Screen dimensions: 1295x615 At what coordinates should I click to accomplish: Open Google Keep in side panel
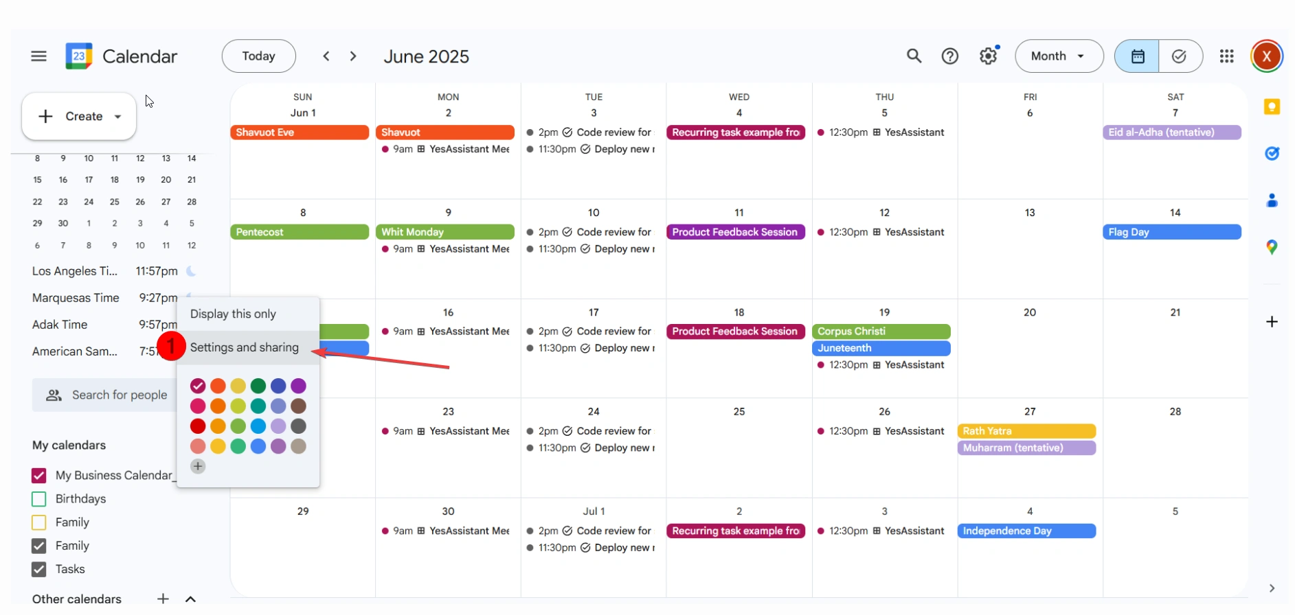tap(1272, 107)
